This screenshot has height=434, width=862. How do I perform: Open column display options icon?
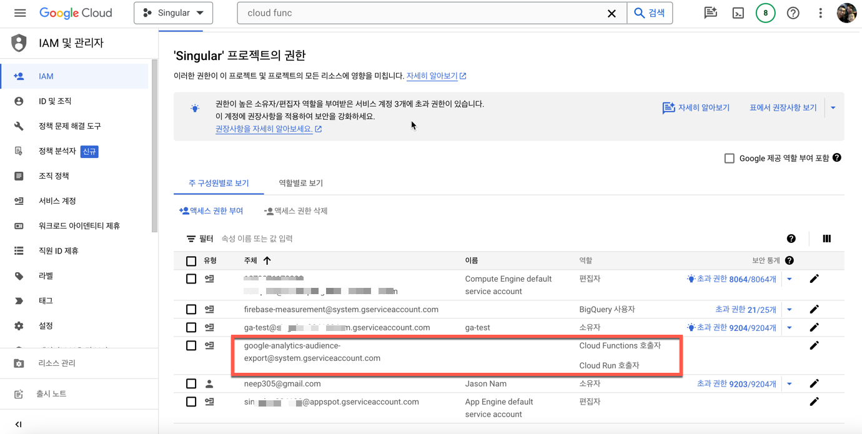[x=827, y=239]
